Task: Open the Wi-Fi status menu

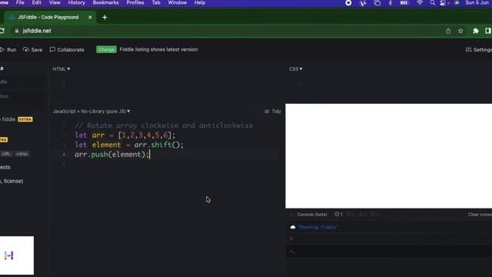Action: pos(420,3)
